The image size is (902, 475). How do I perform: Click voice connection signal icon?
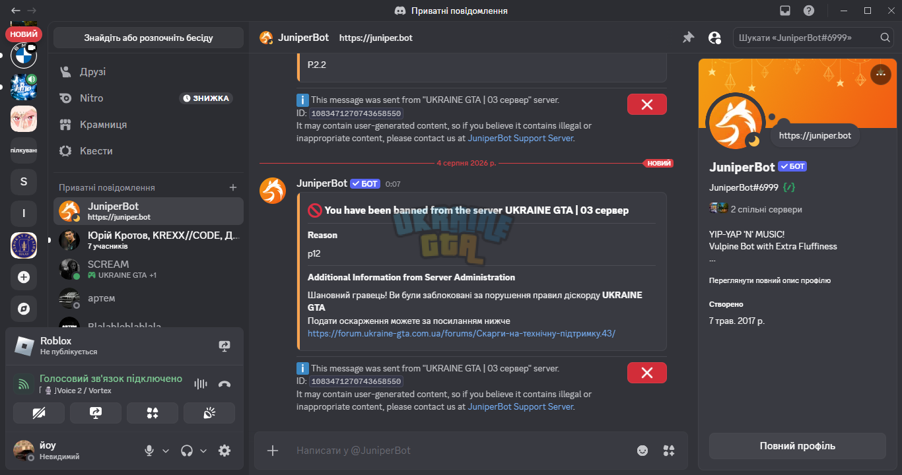pyautogui.click(x=24, y=384)
